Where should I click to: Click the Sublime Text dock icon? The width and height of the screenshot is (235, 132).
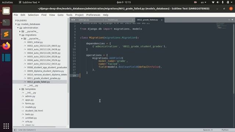6,34
